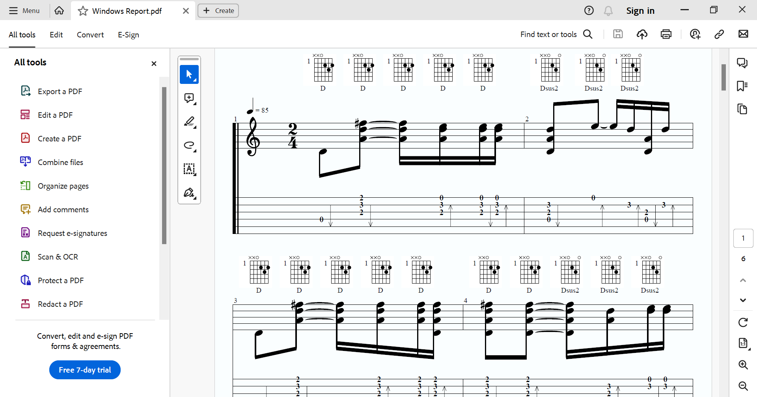Click the save file icon
The height and width of the screenshot is (397, 757).
point(618,34)
